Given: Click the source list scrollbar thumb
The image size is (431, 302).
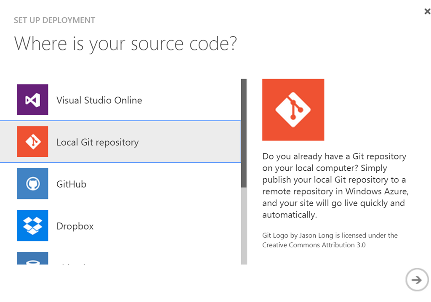Looking at the screenshot, I should coord(244,133).
